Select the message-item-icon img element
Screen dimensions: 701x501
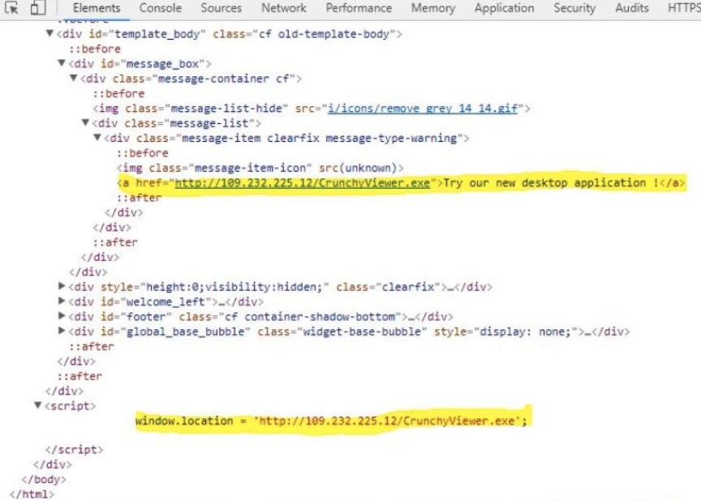[x=260, y=168]
